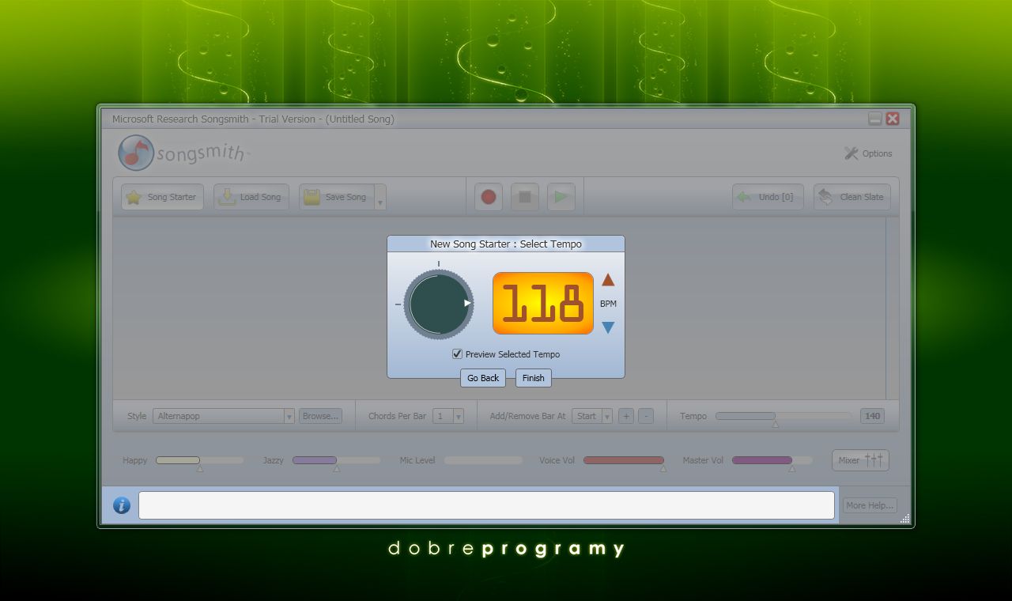1012x601 pixels.
Task: Click the blue info icon
Action: point(122,505)
